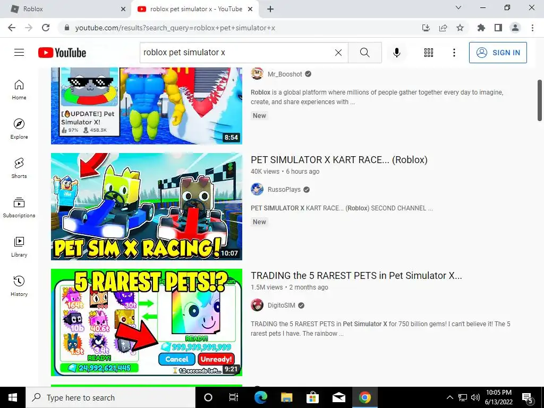The height and width of the screenshot is (408, 544).
Task: Open the DigitoSIM channel name link
Action: coord(282,305)
